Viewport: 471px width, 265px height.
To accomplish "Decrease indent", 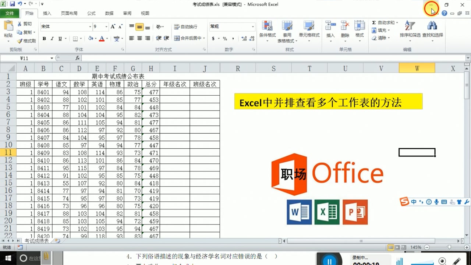I will pyautogui.click(x=159, y=38).
